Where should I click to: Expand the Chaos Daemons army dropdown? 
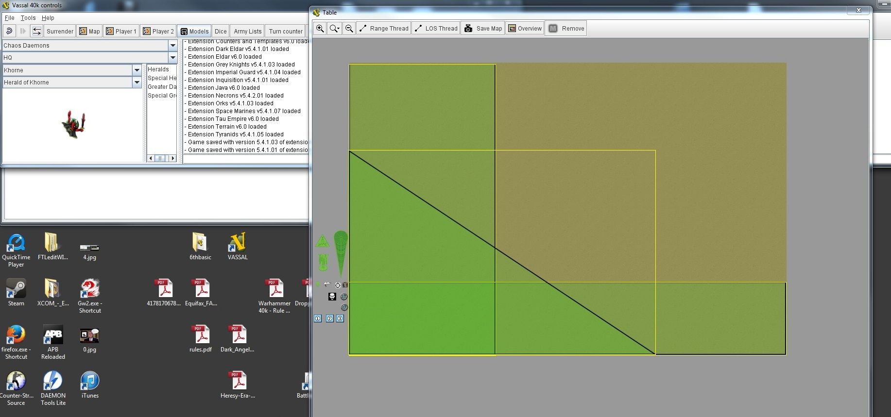tap(172, 45)
